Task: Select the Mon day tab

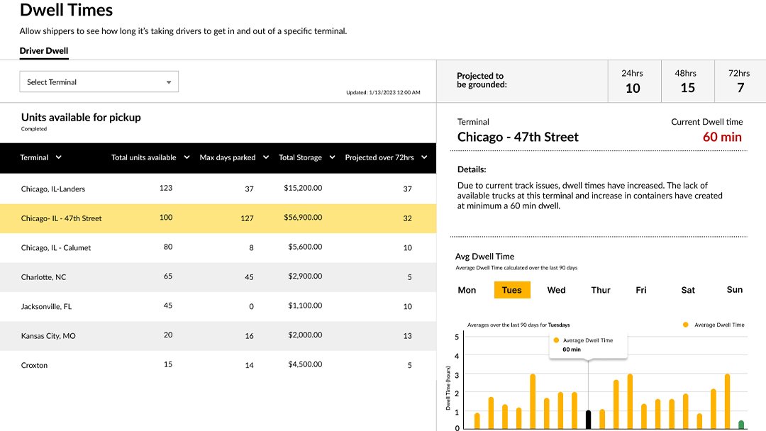Action: tap(467, 290)
